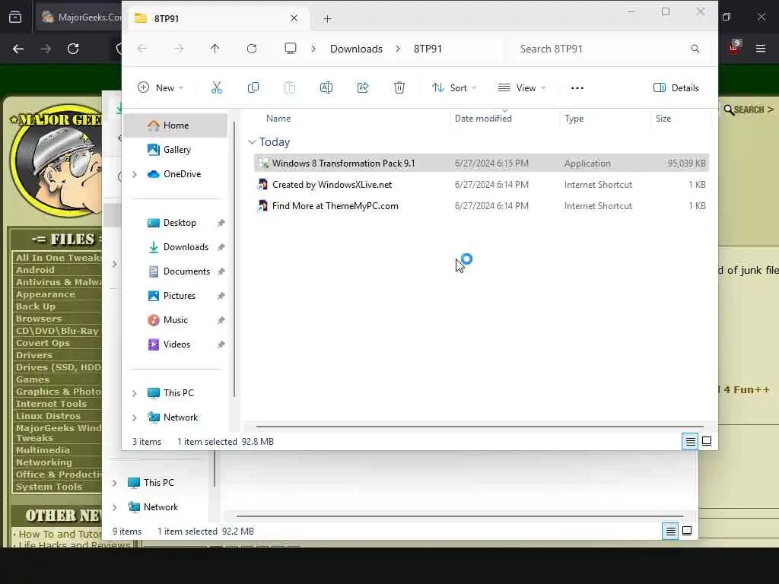Expand Network in the back Explorer window

[114, 507]
